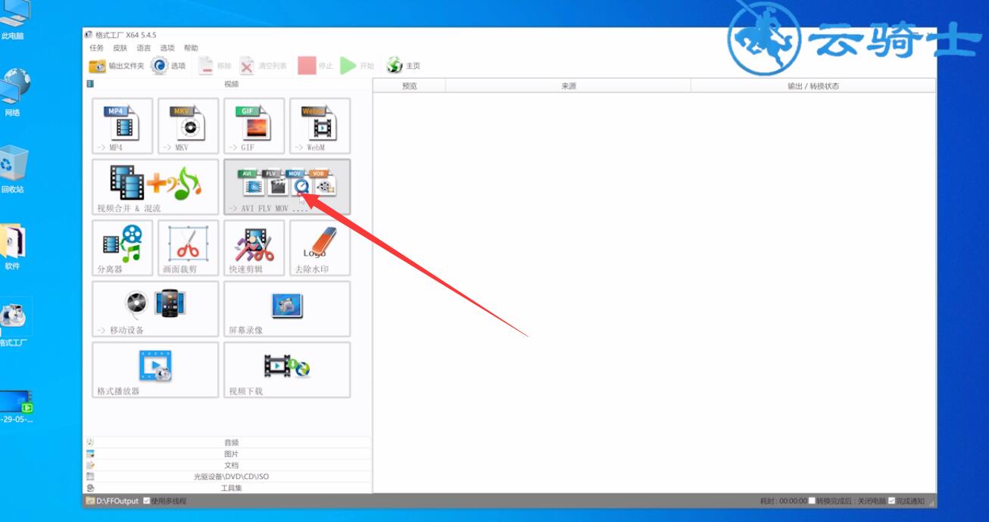Select the 软件 folder on the desktop
The height and width of the screenshot is (522, 989).
click(x=14, y=247)
